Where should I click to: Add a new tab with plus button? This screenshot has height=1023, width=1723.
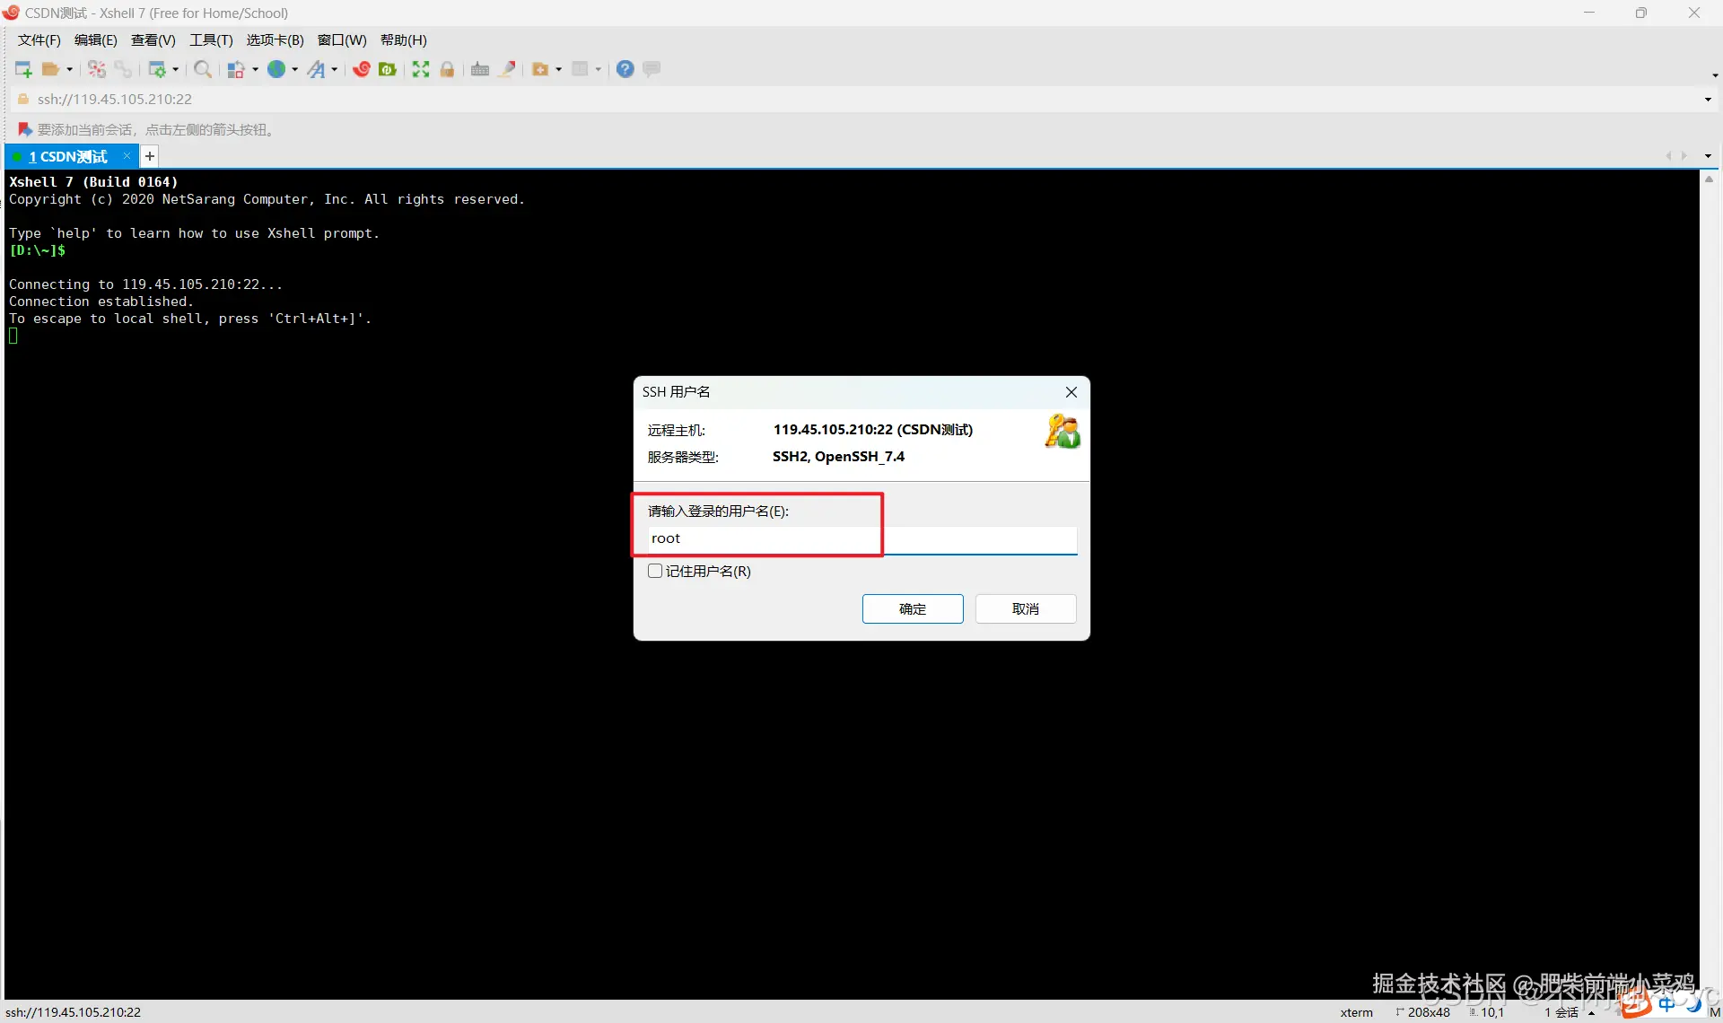[150, 156]
